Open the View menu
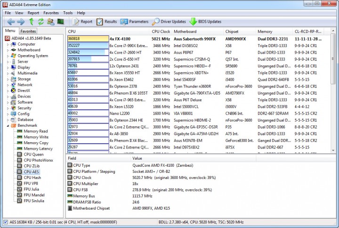The height and width of the screenshot is (228, 339). 19,13
